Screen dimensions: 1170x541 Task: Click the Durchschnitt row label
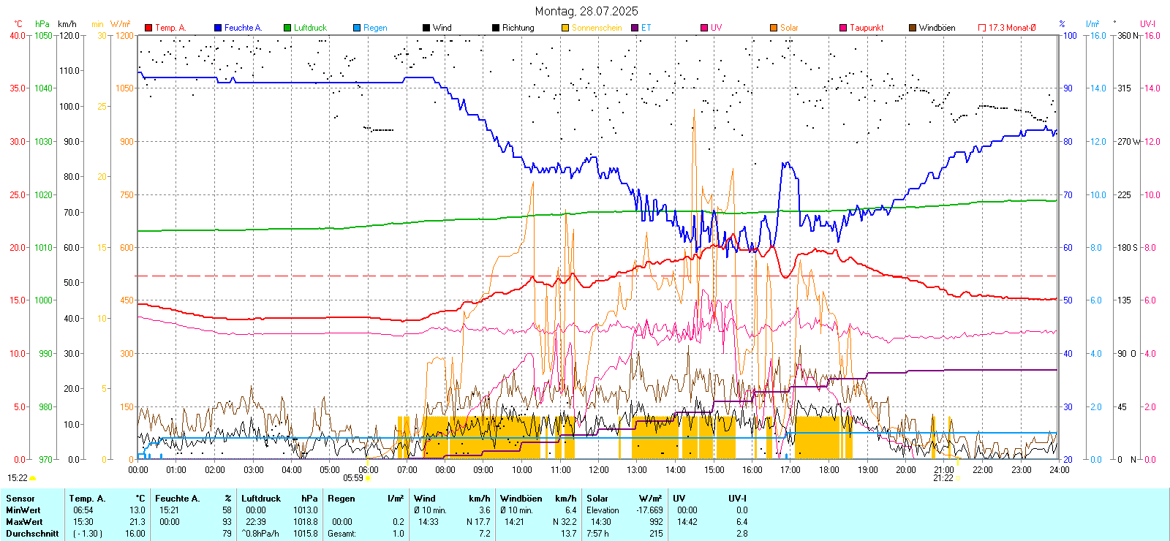tap(32, 534)
